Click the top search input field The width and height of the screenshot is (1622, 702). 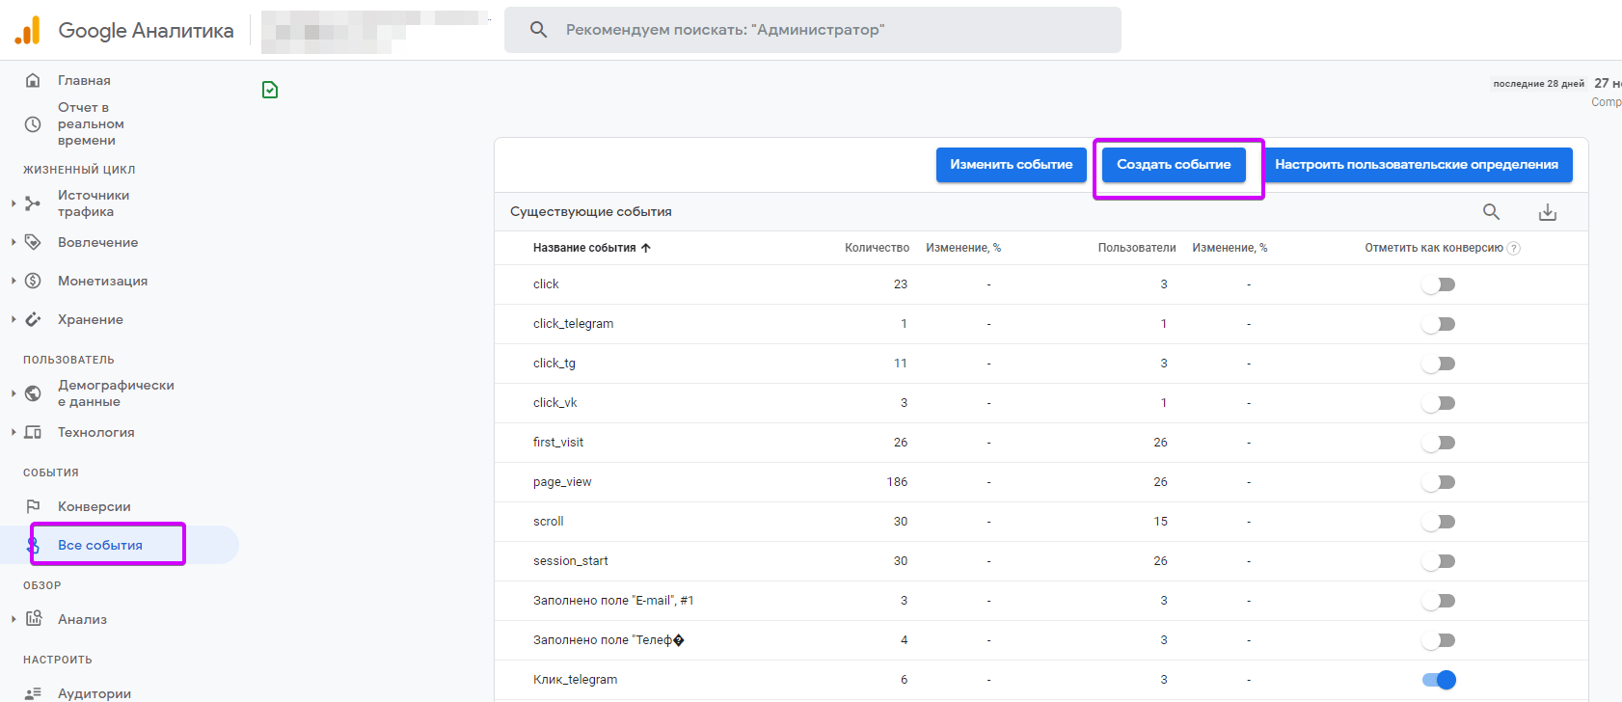812,30
